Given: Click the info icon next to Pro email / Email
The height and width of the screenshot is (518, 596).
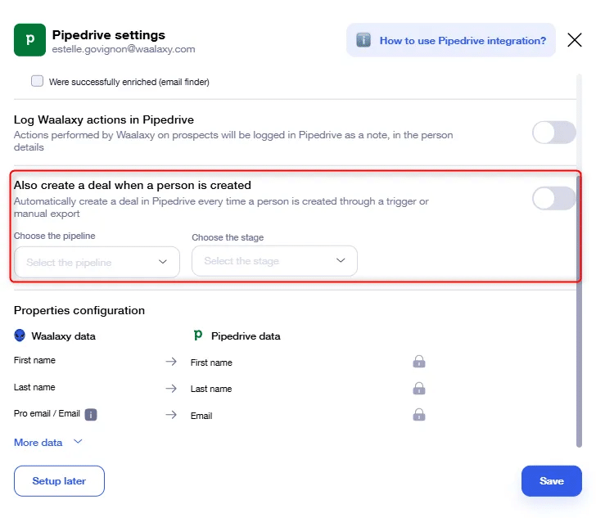Looking at the screenshot, I should pos(91,414).
